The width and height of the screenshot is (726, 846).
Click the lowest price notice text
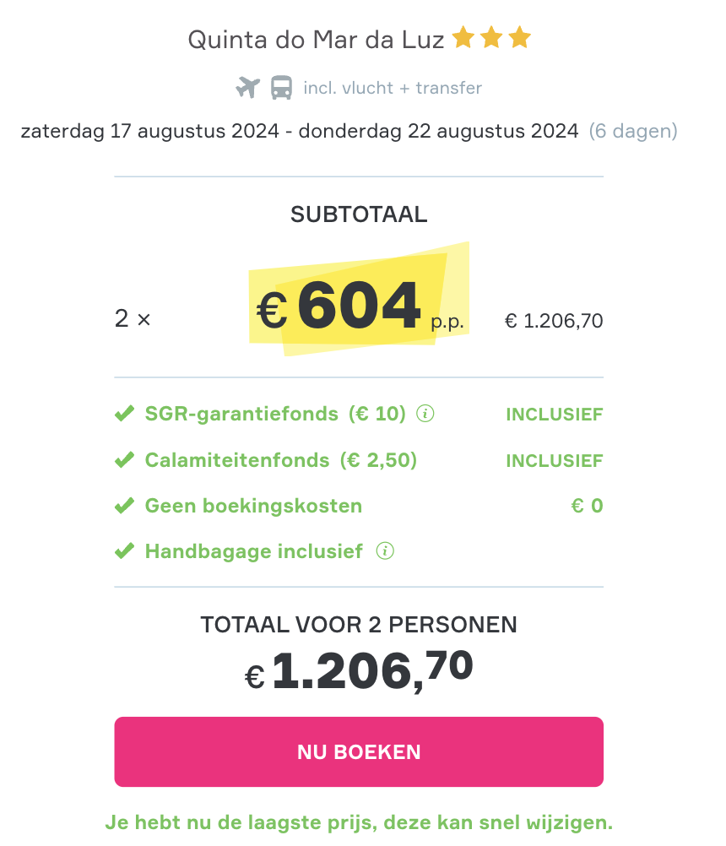[359, 822]
